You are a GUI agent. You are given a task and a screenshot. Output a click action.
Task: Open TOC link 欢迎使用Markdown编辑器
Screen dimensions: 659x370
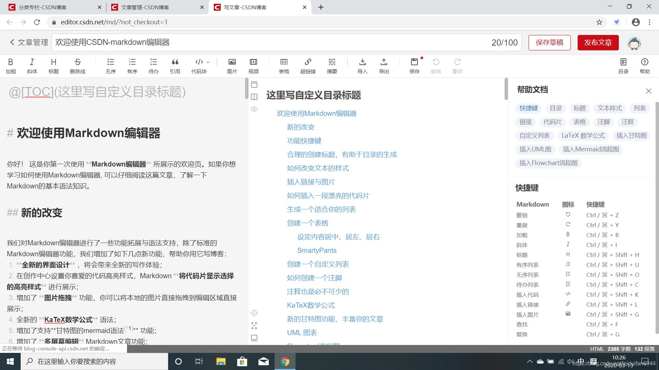click(x=316, y=113)
